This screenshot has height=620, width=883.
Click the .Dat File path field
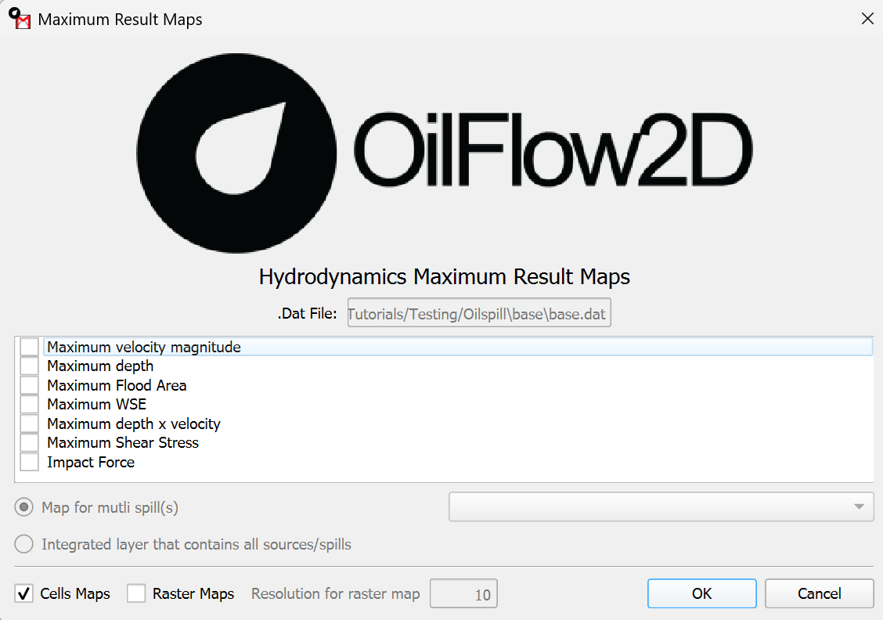[x=478, y=315]
